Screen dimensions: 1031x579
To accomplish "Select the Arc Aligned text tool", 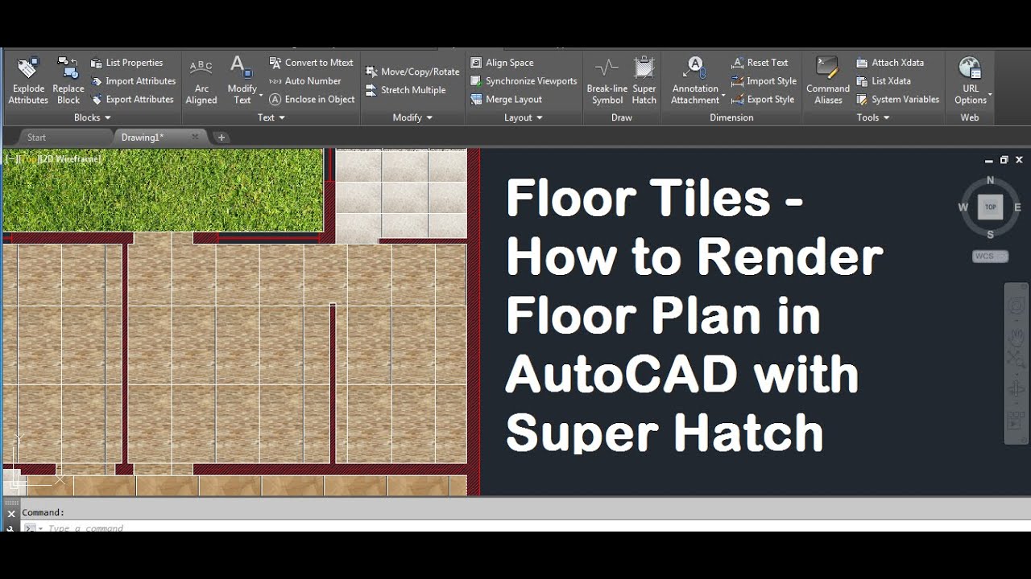I will [201, 80].
